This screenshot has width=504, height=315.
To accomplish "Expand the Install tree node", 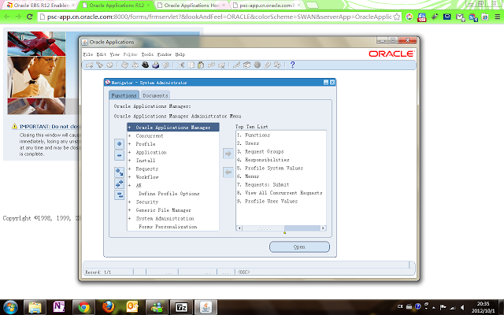I will 129,161.
